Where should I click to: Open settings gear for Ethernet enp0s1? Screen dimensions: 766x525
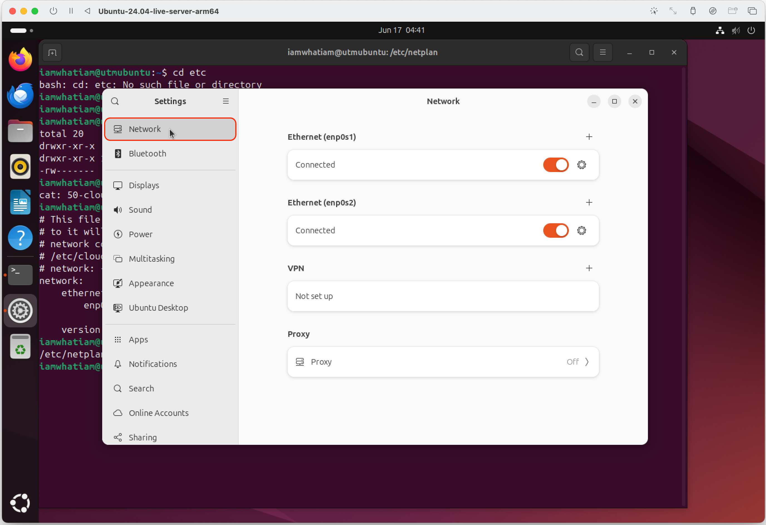point(581,165)
